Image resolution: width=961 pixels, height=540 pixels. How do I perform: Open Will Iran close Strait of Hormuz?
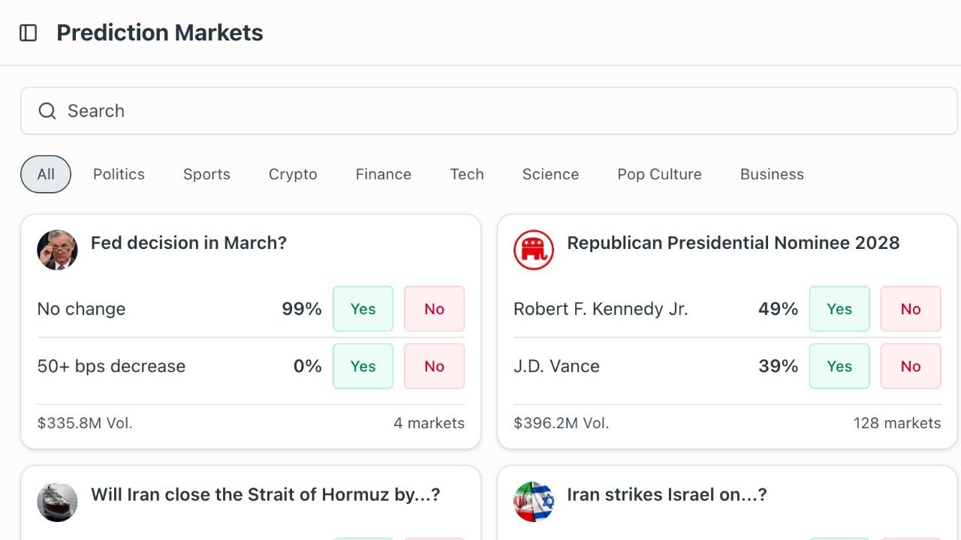pos(265,495)
